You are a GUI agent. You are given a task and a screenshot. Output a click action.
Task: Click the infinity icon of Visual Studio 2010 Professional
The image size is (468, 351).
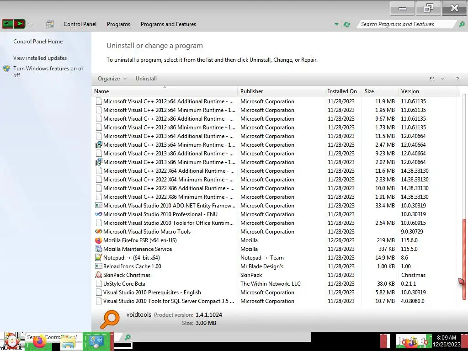(x=99, y=214)
